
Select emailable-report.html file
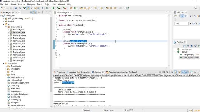[x=20, y=83]
